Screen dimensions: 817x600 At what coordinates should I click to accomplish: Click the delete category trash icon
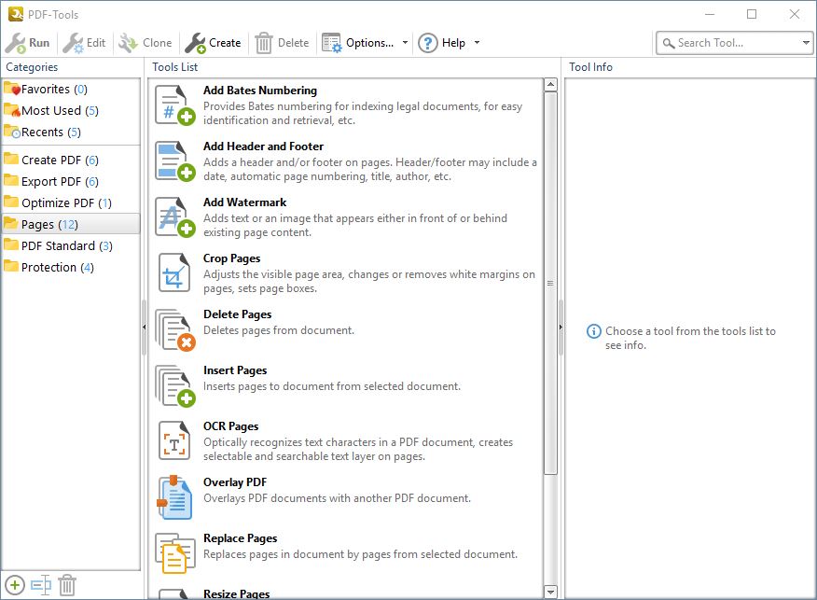(66, 585)
